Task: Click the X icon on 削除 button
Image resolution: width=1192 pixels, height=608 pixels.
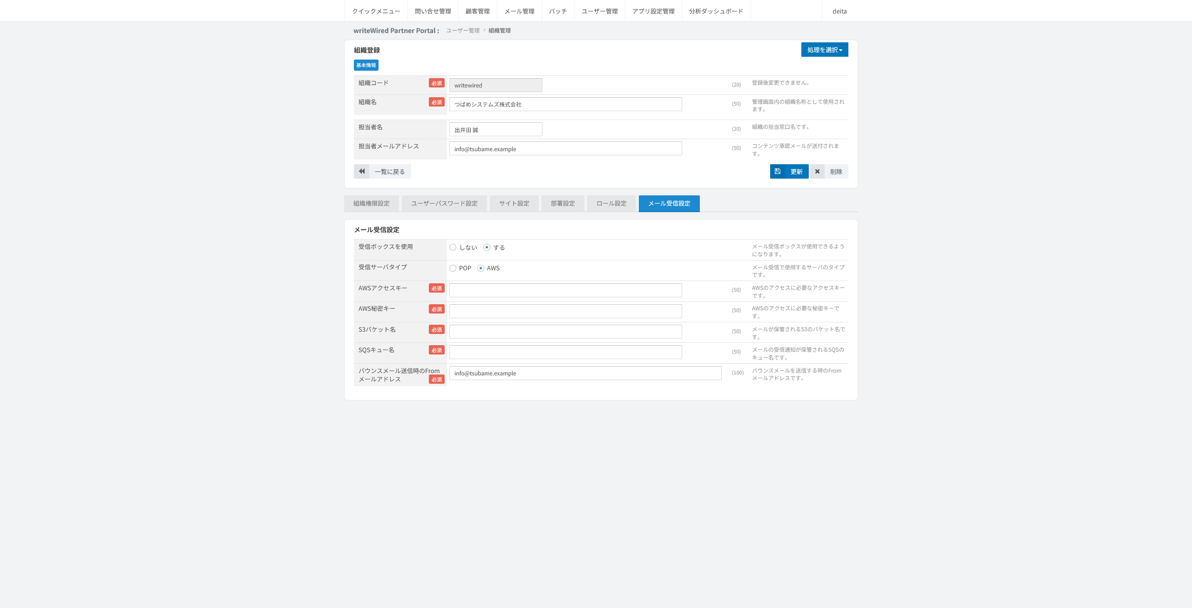Action: pyautogui.click(x=817, y=171)
